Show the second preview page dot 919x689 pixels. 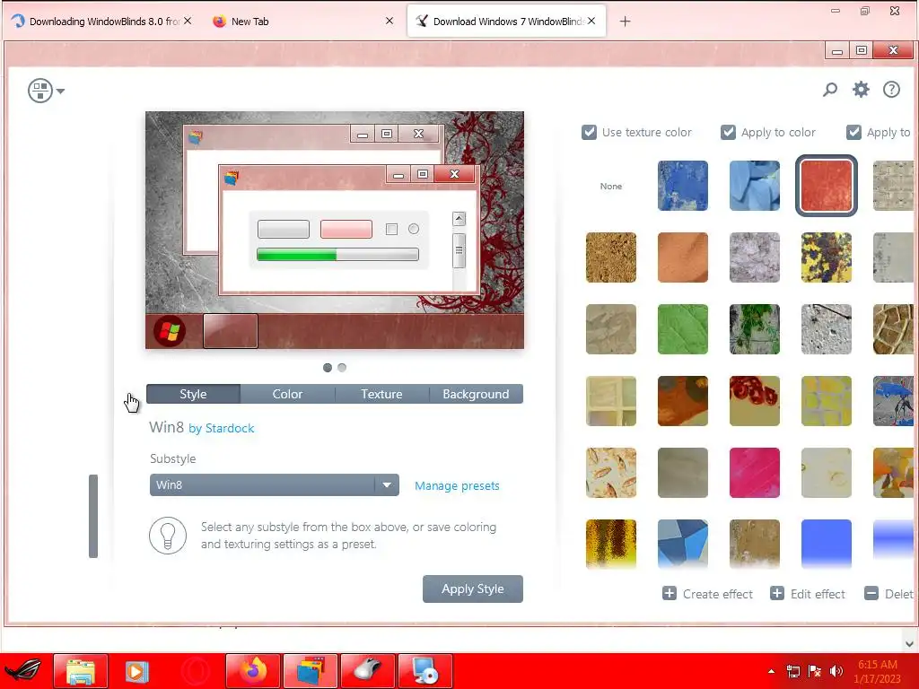(x=342, y=368)
